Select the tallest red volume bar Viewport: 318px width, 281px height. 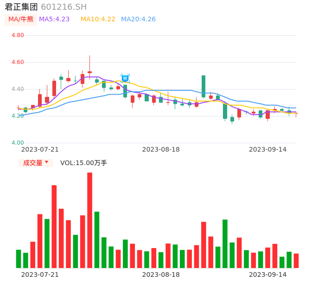(89, 220)
